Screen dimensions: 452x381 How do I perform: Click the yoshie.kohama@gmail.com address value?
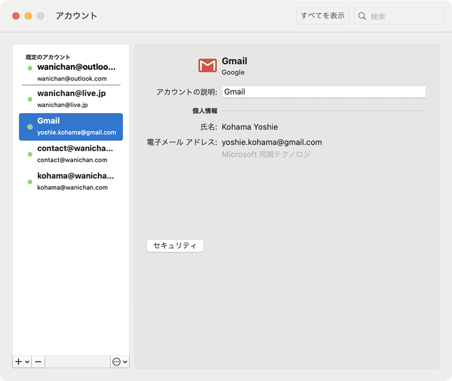pos(272,142)
